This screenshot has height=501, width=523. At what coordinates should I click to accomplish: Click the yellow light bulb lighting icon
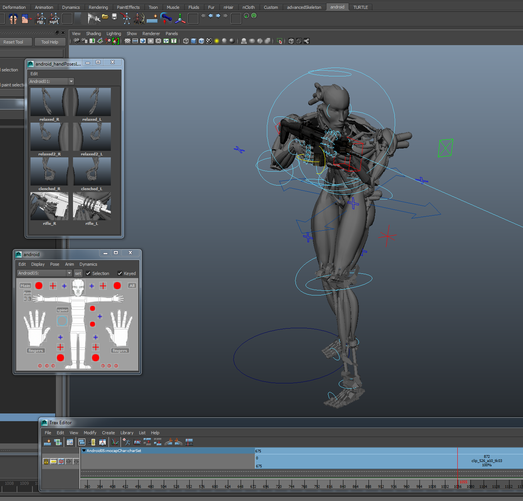(217, 41)
